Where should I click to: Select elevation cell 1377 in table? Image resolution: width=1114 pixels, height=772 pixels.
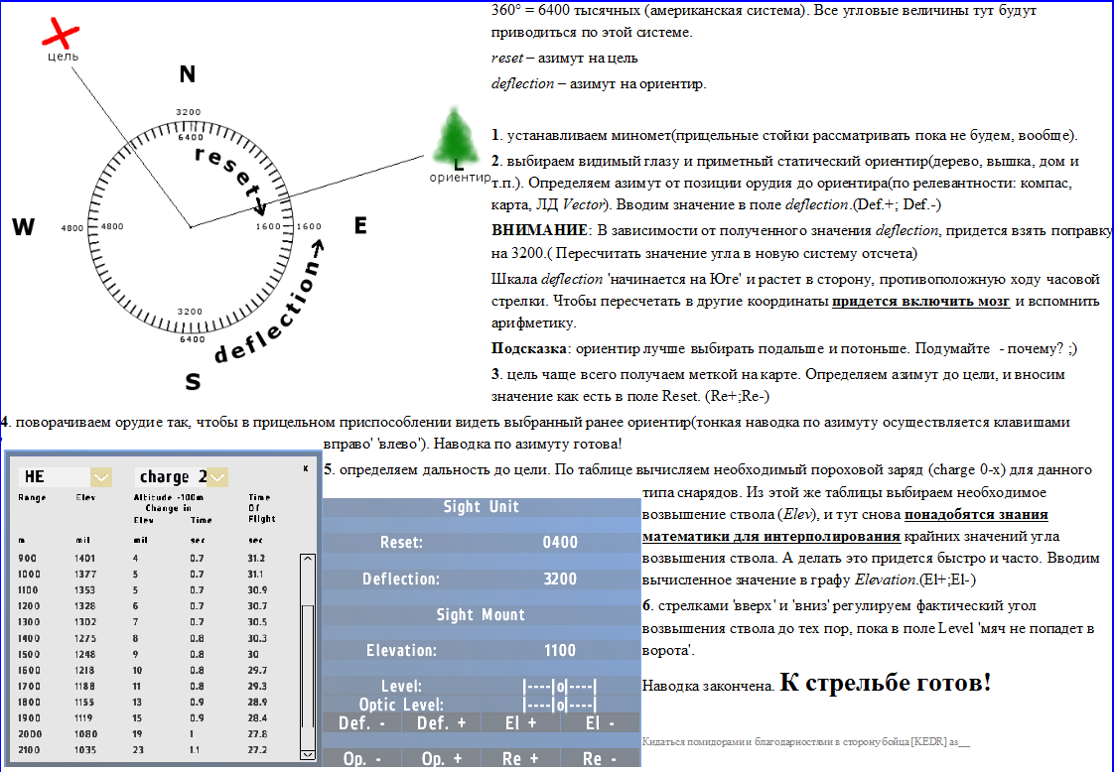coord(83,575)
